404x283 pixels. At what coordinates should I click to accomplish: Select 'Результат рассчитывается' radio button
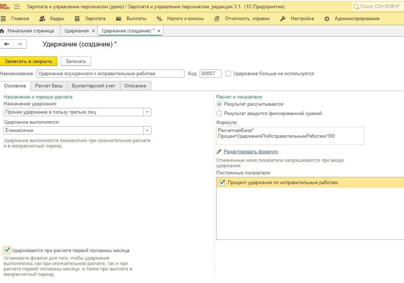click(219, 104)
